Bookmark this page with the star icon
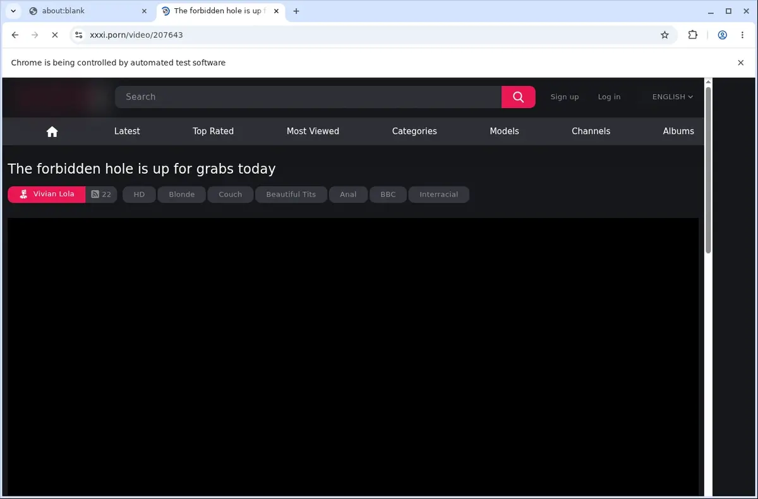 [x=665, y=35]
